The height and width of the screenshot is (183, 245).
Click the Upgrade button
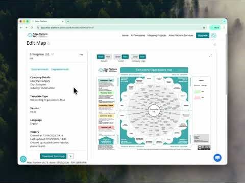tap(203, 36)
